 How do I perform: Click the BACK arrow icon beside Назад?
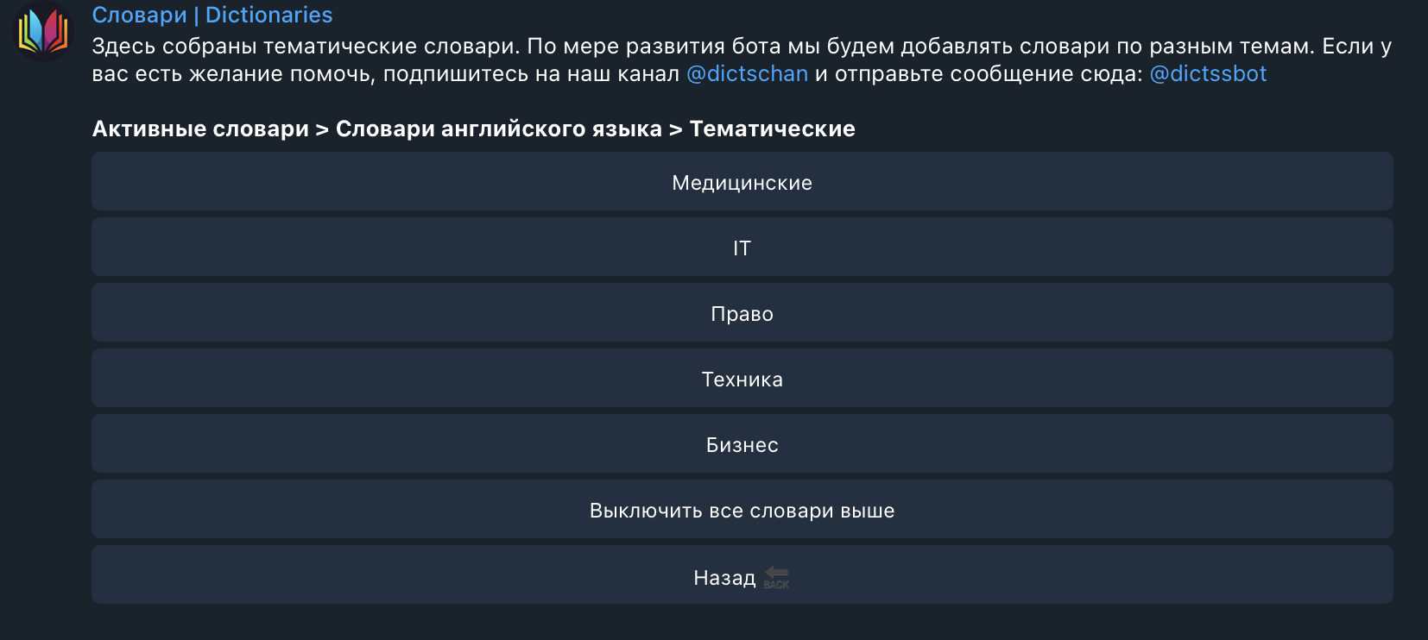776,577
